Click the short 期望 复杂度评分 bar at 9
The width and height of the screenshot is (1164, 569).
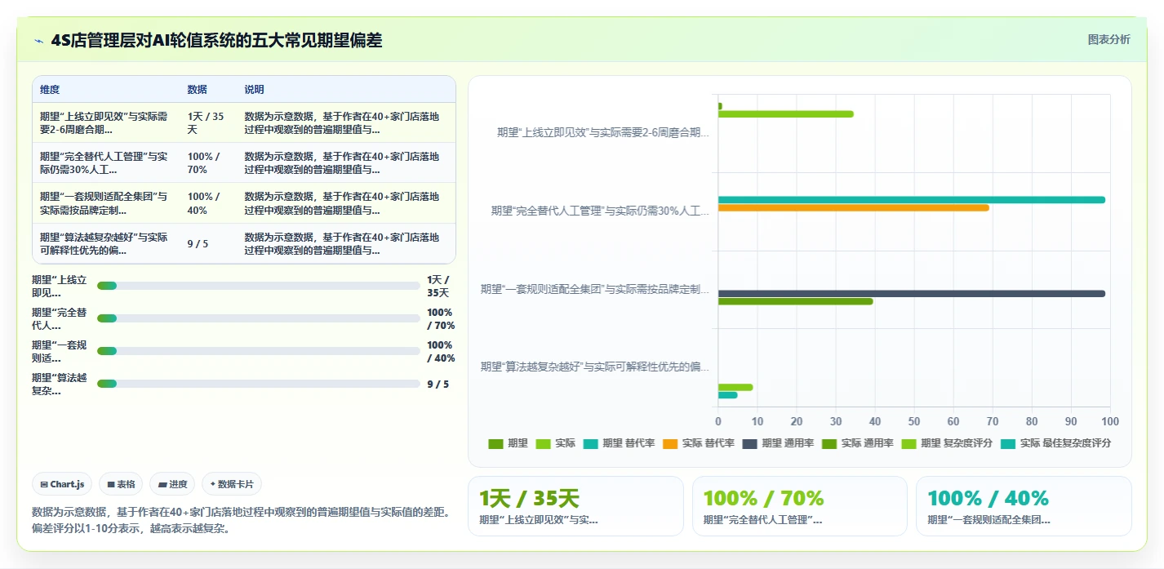(x=735, y=388)
